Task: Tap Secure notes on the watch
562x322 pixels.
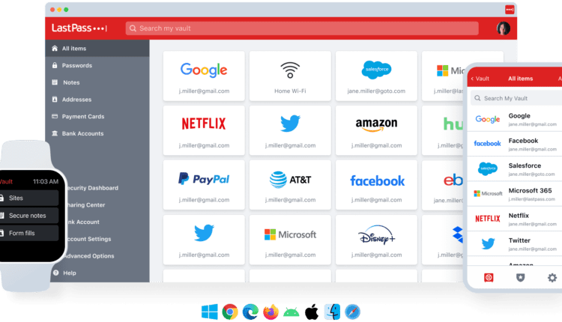Action: (x=28, y=216)
